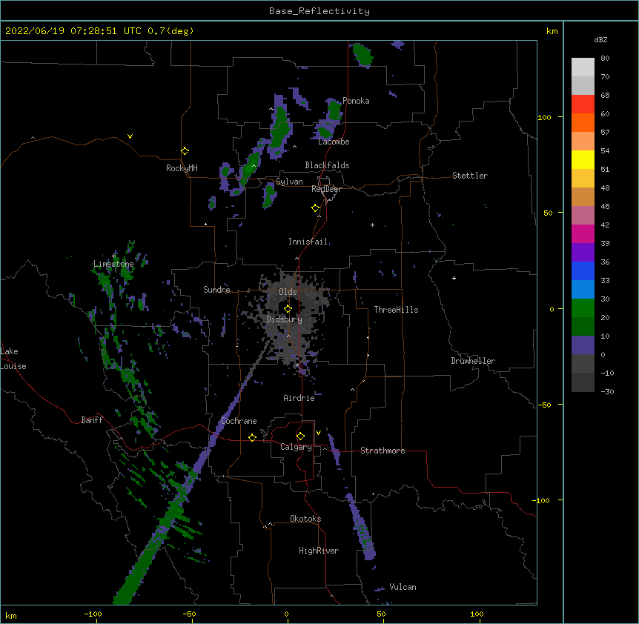Select the dark orange 57-60 dBZ legend swatch
Screen dimensions: 639x624
tap(583, 123)
